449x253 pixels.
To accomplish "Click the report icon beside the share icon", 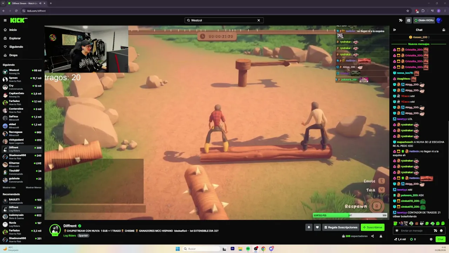I will click(381, 236).
